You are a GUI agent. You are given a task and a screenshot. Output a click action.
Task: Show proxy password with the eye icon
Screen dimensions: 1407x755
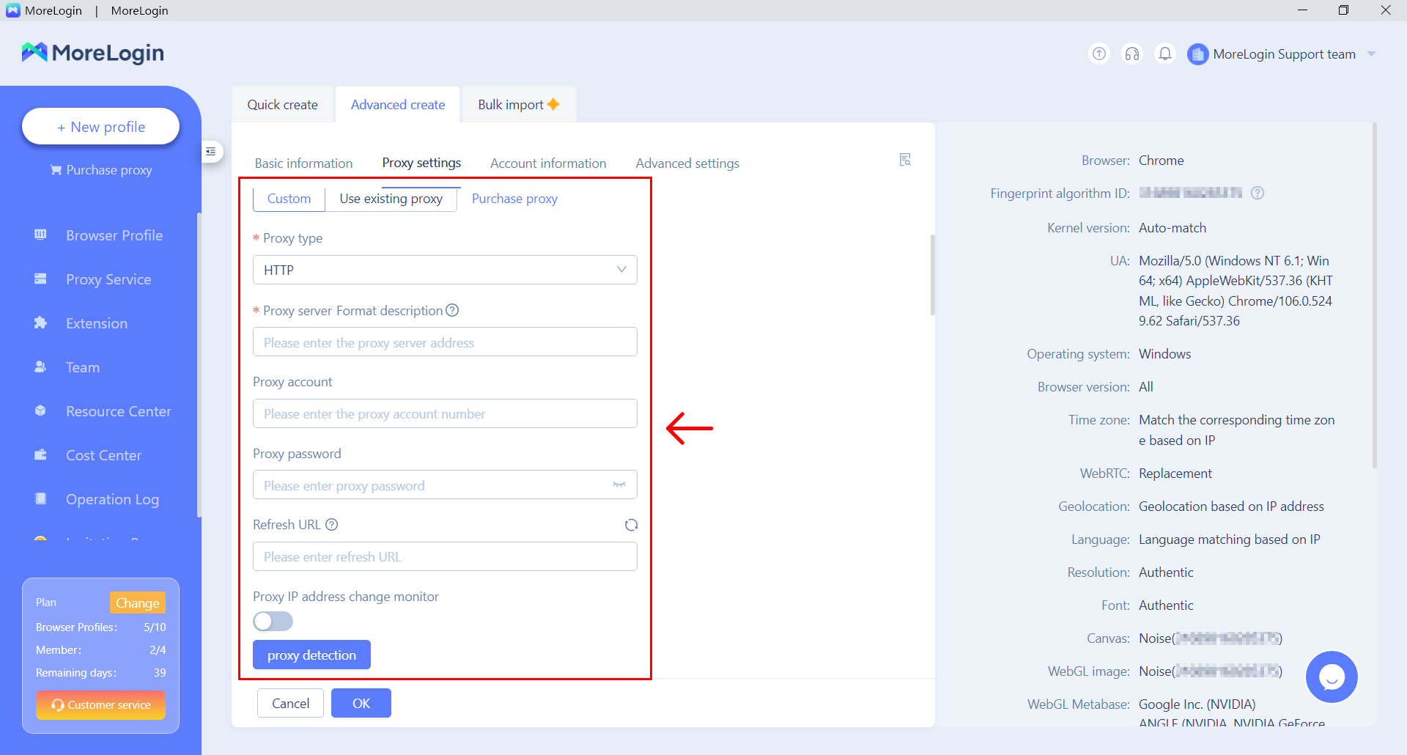click(619, 485)
